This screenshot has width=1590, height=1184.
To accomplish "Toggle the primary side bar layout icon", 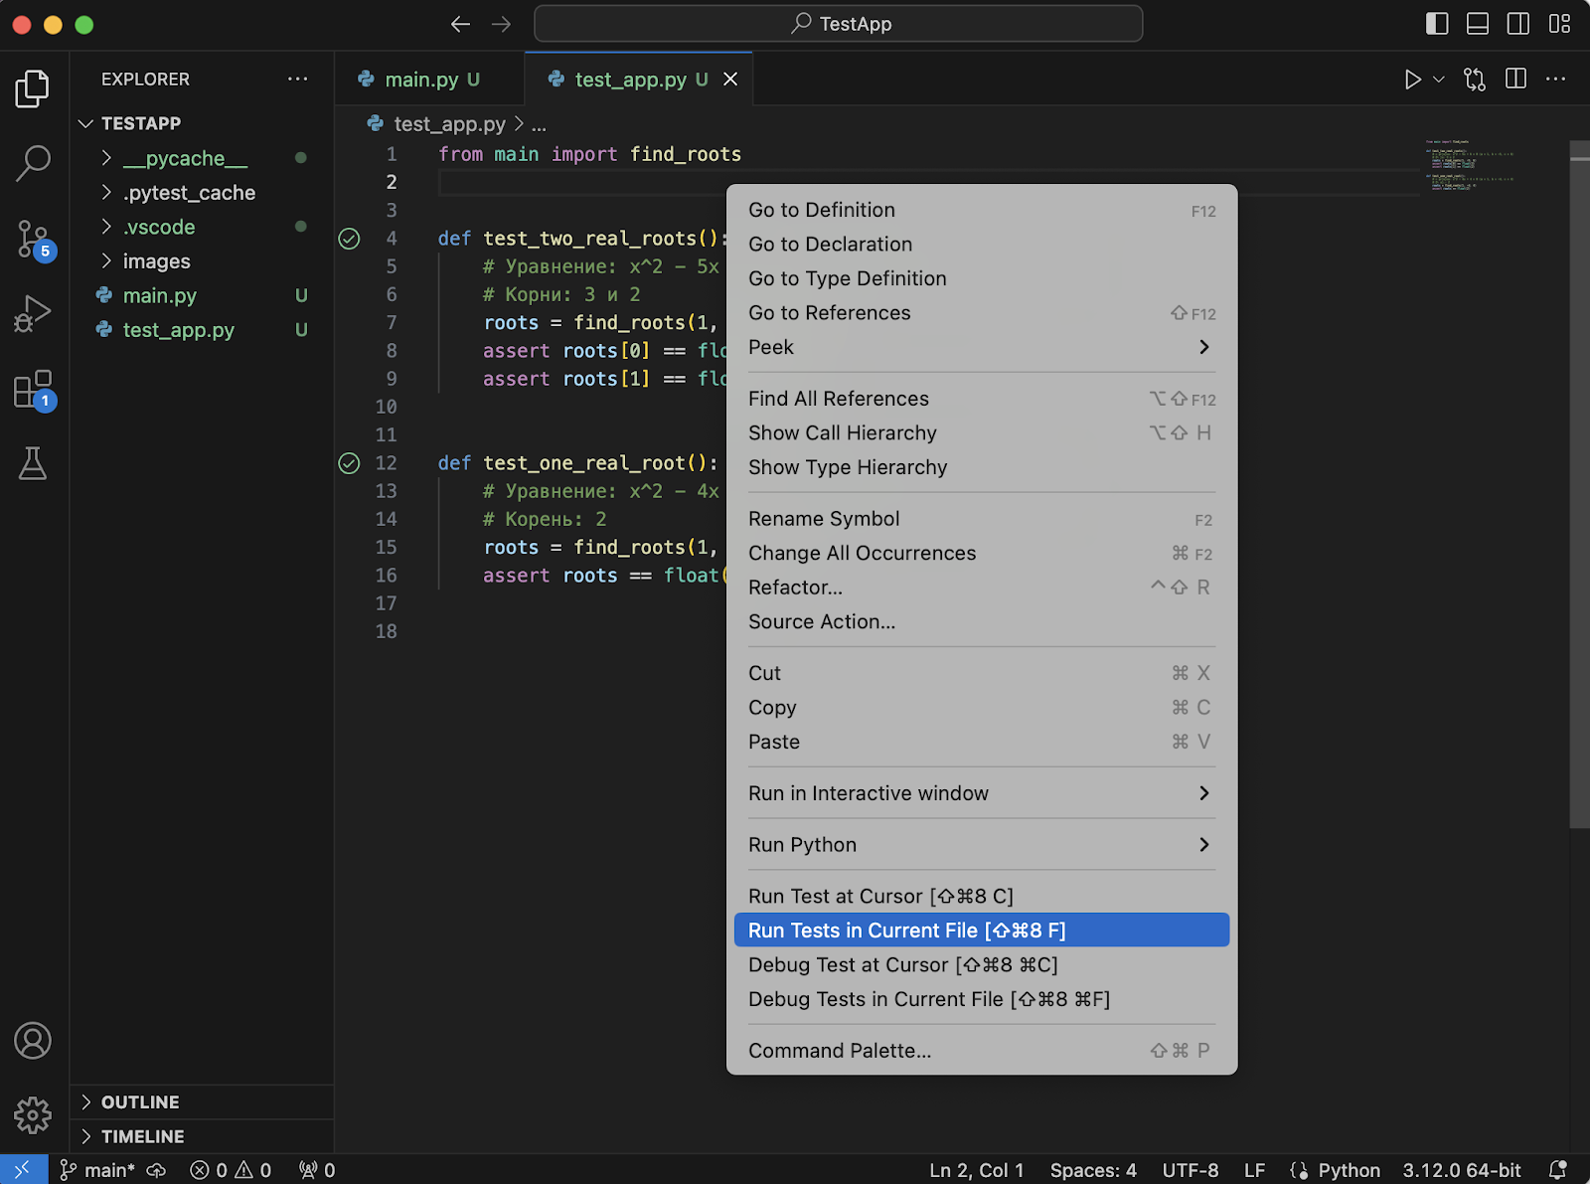I will pyautogui.click(x=1437, y=24).
